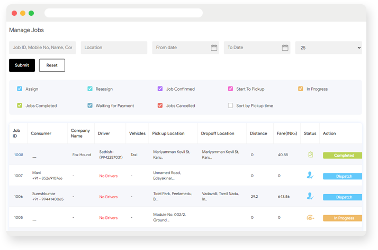Viewport: 378px width, 250px height.
Task: Open the To Date calendar icon
Action: pyautogui.click(x=285, y=47)
